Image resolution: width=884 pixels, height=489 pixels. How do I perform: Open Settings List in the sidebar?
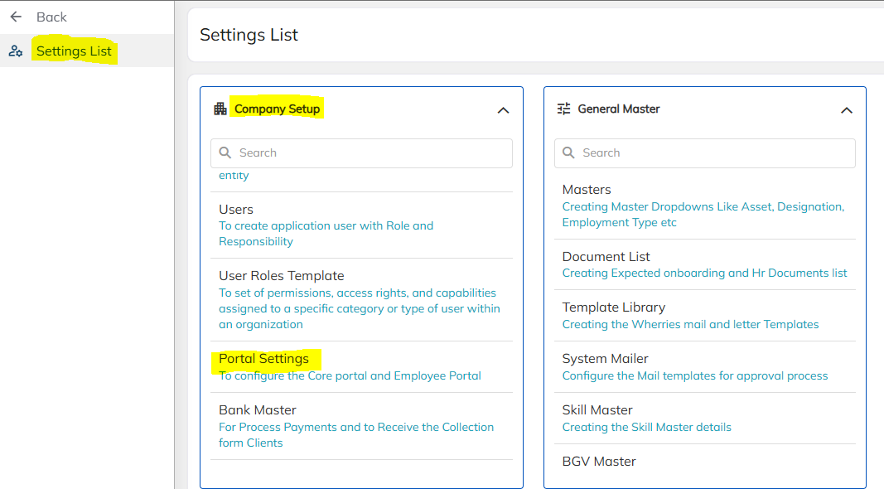[x=74, y=51]
